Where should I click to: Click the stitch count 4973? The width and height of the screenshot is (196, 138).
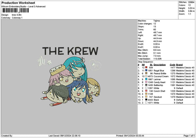coord(150,76)
